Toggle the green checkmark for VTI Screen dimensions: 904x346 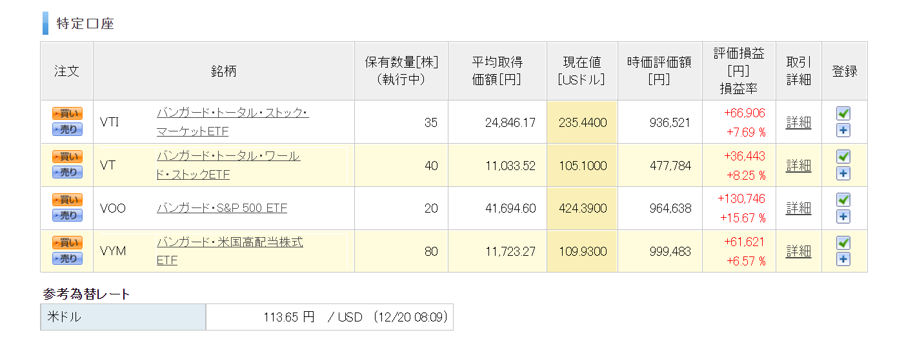(843, 113)
